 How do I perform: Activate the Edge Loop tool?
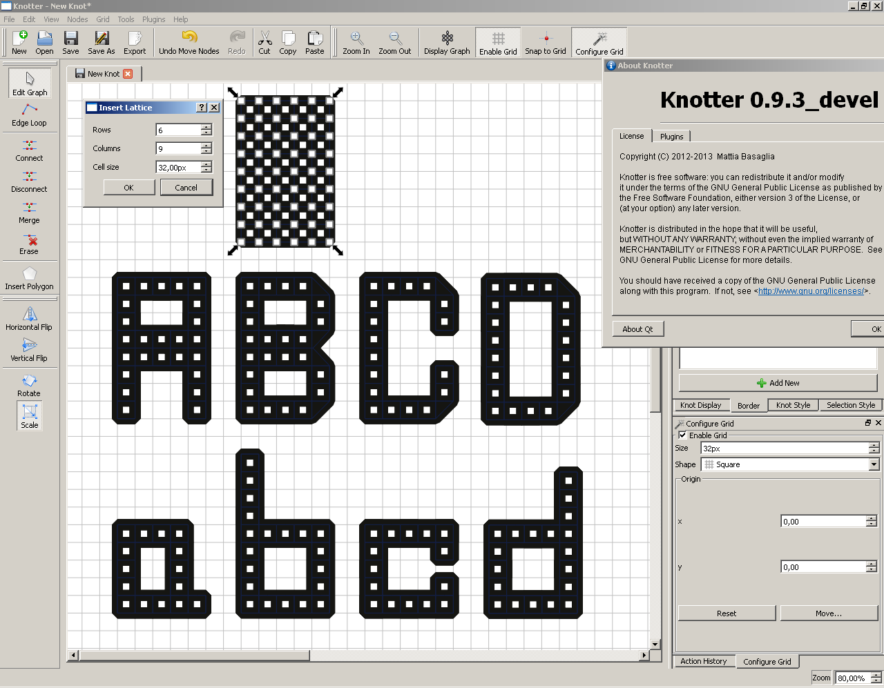click(x=29, y=115)
